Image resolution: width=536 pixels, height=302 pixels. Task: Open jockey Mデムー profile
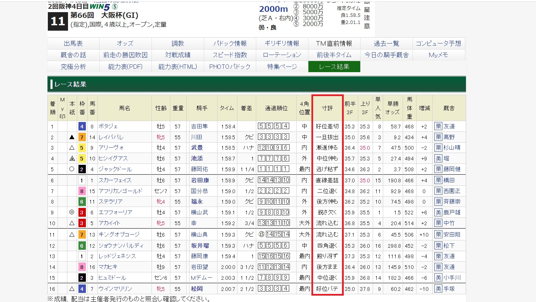point(202,278)
